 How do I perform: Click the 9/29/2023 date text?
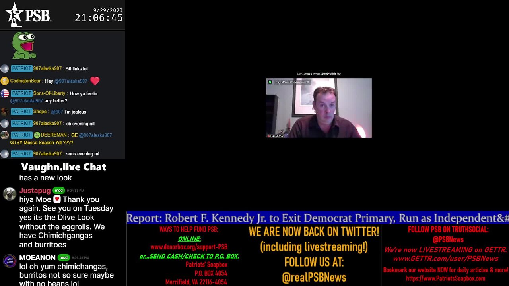(x=108, y=10)
